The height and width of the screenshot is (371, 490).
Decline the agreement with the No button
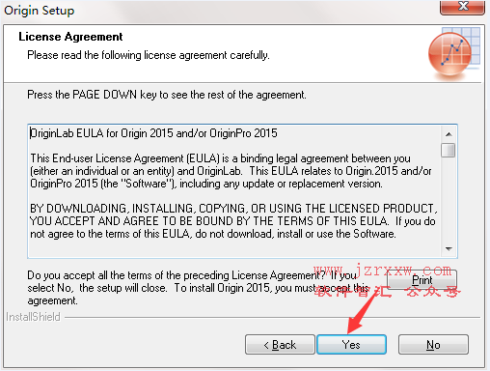[x=433, y=344]
